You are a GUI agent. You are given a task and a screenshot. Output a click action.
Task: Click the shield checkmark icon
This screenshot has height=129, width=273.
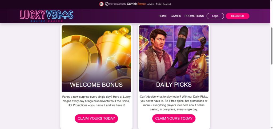pos(107,4)
